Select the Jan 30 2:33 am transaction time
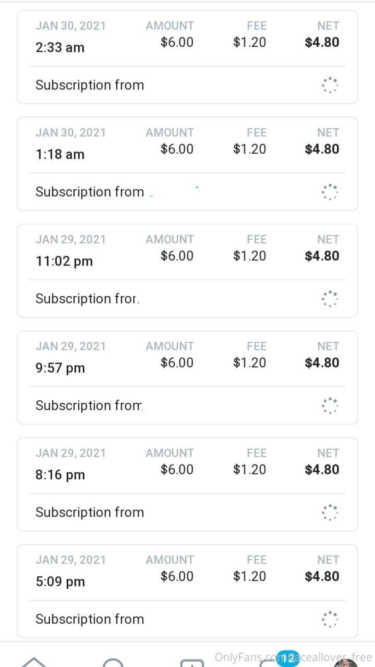Screen dimensions: 375x667 point(60,48)
